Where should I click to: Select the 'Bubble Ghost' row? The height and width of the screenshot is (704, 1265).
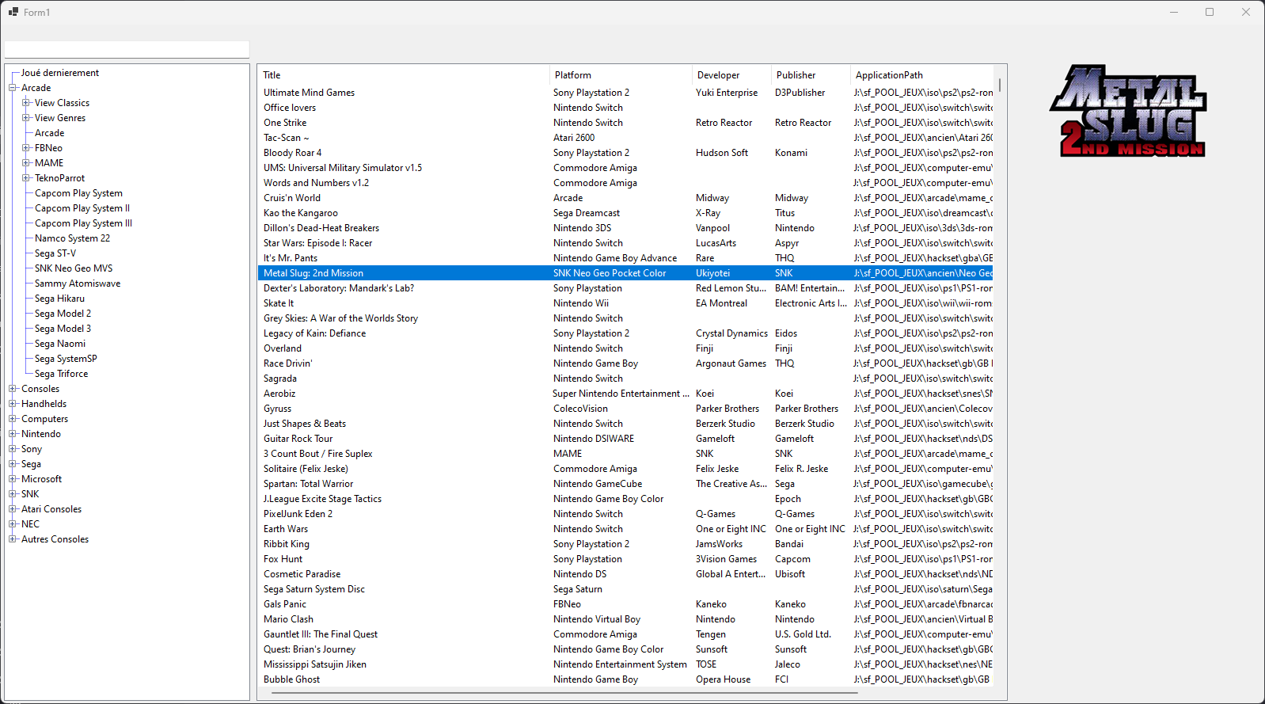[625, 679]
